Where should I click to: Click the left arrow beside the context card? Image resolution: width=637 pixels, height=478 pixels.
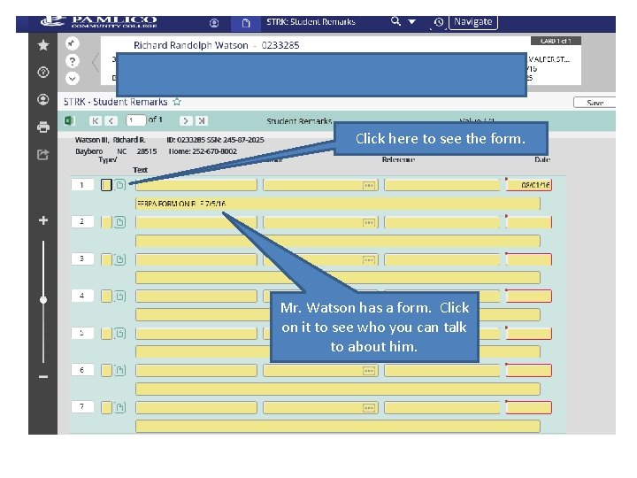click(x=95, y=62)
